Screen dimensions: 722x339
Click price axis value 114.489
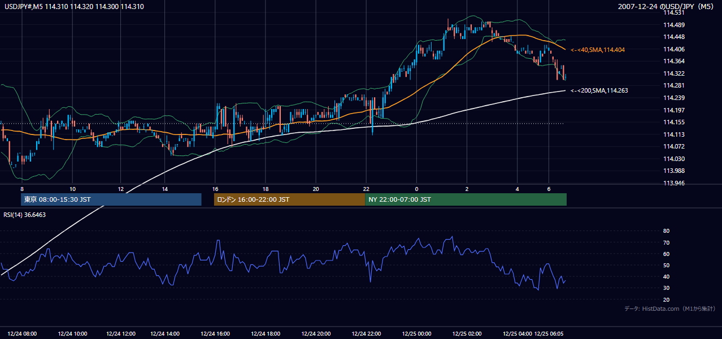673,25
